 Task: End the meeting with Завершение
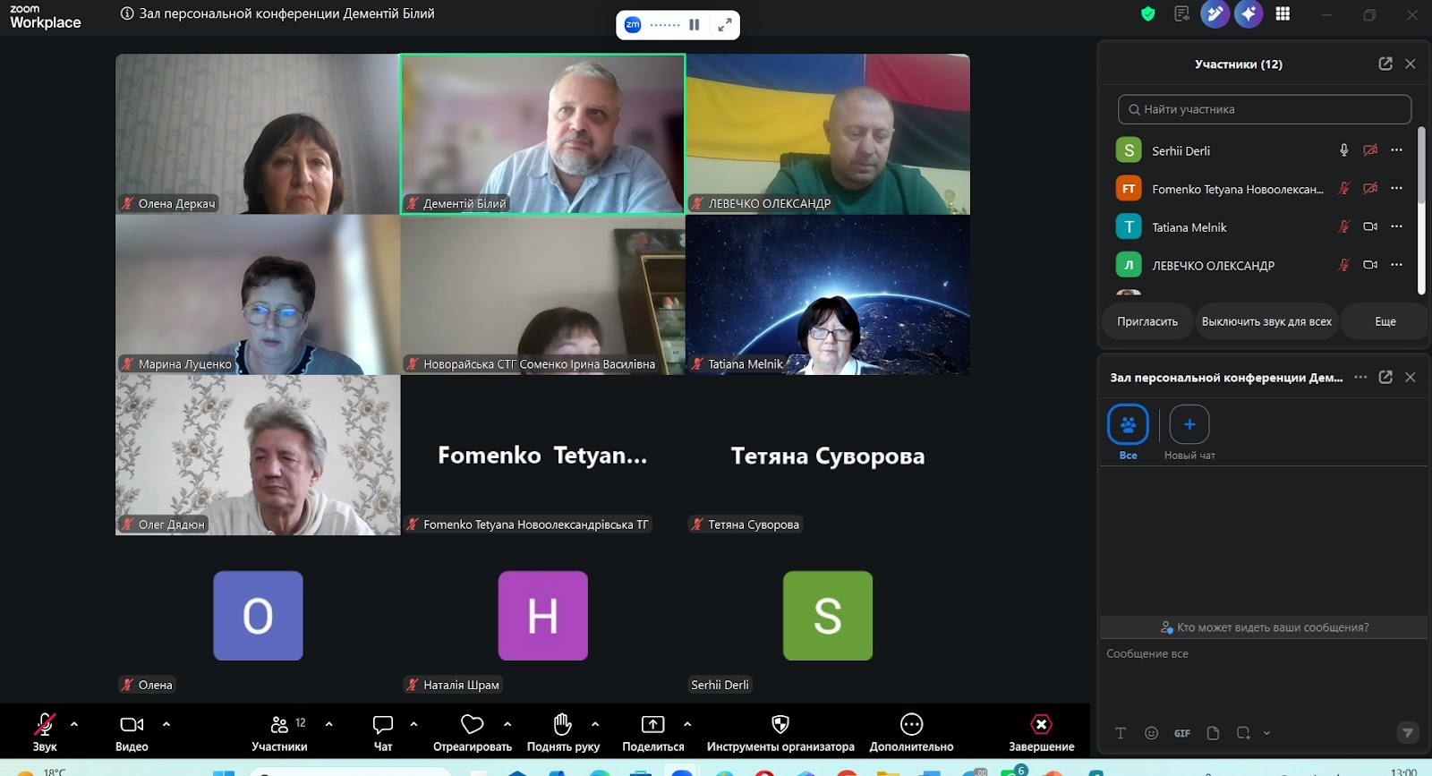click(1042, 731)
